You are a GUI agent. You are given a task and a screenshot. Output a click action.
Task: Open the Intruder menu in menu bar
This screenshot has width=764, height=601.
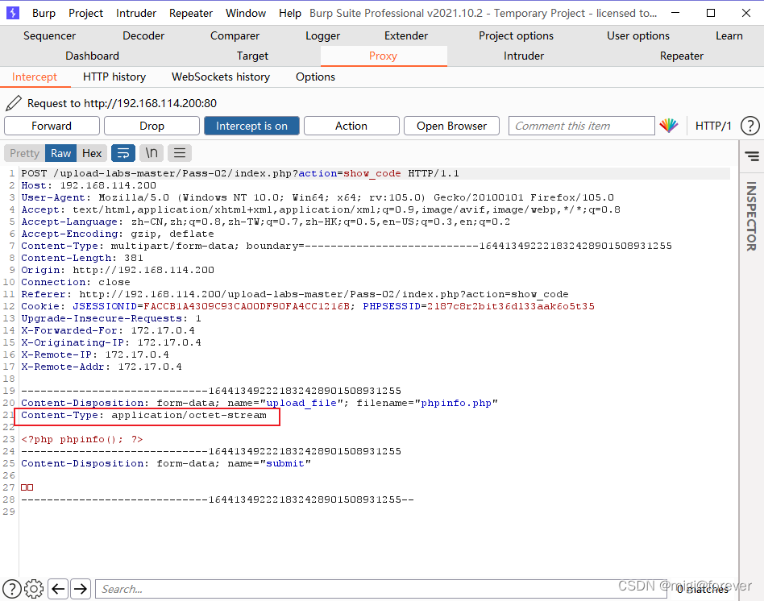(136, 13)
